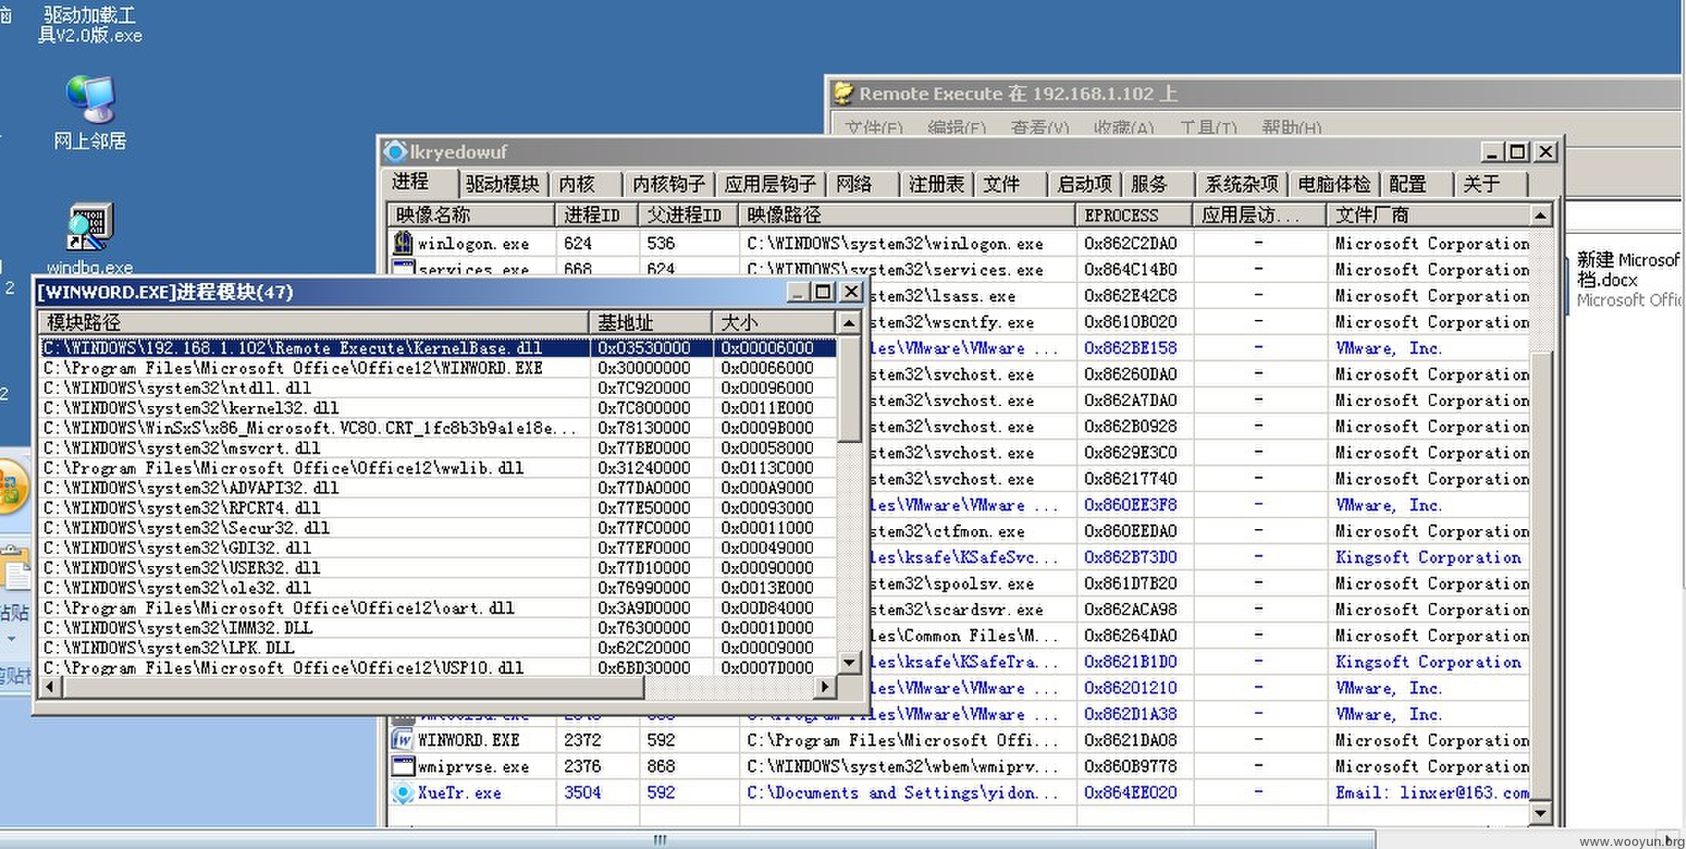The image size is (1686, 849).
Task: Open the 系统杂项 tab
Action: coord(1241,184)
